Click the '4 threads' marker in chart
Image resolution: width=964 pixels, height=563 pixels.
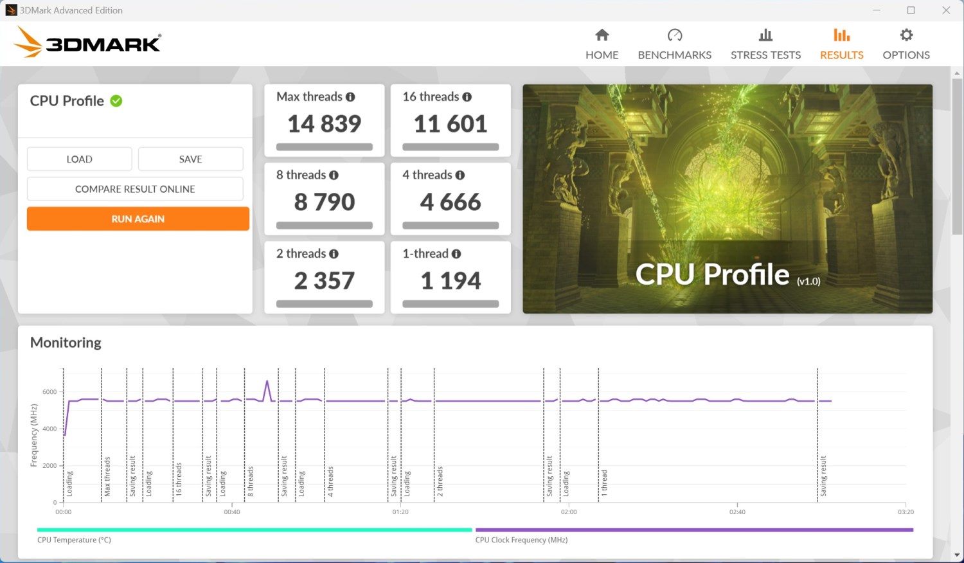click(x=330, y=481)
